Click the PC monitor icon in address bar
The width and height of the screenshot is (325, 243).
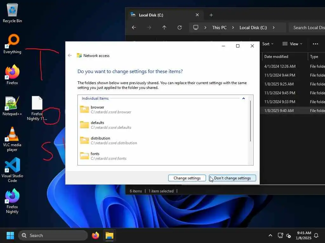[x=196, y=28]
